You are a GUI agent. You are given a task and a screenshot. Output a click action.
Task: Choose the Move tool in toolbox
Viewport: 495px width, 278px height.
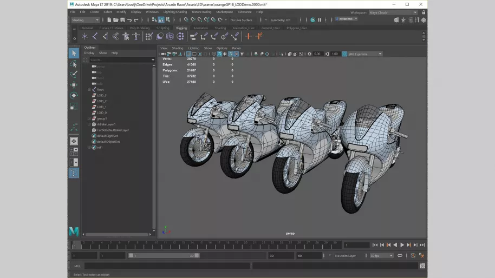(74, 85)
